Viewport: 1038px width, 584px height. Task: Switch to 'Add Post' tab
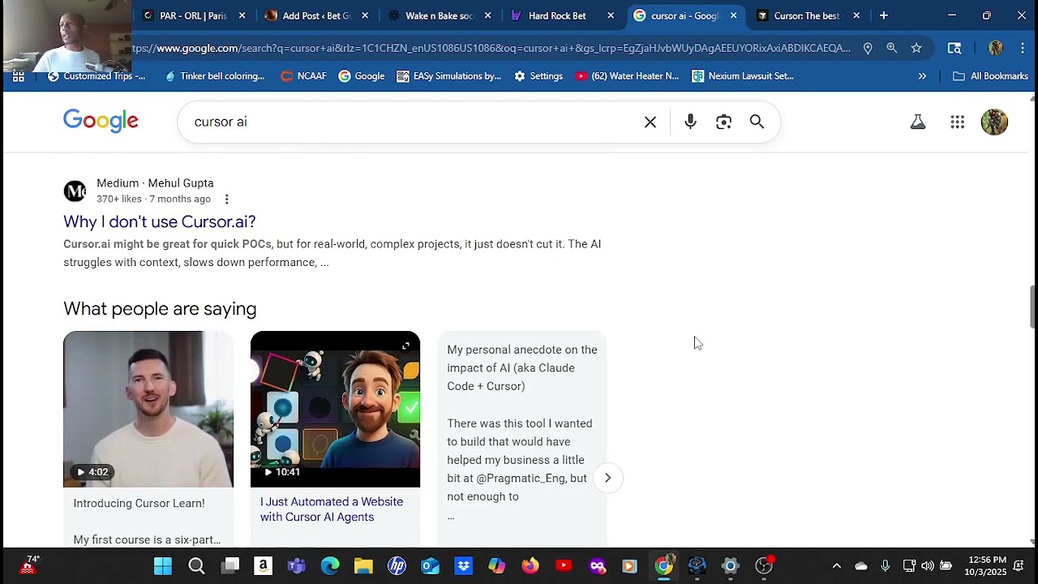[316, 15]
